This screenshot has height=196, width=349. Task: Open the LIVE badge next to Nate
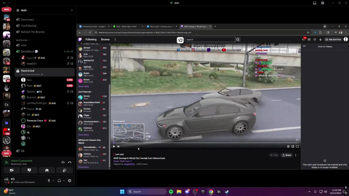70,86
